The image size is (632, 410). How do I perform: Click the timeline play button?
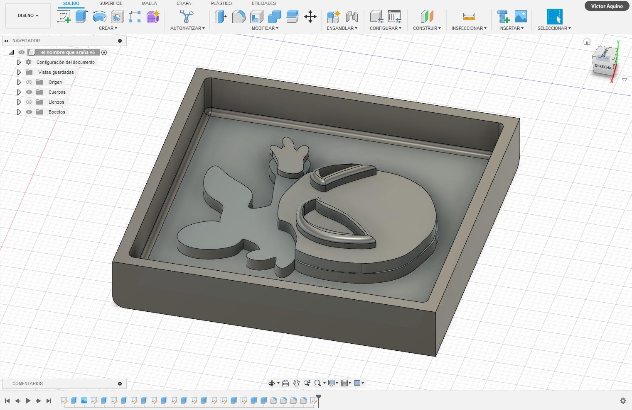click(x=28, y=400)
